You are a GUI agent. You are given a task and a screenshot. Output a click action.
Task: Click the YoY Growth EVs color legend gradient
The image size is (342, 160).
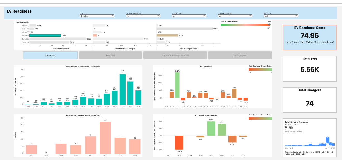tap(260, 70)
